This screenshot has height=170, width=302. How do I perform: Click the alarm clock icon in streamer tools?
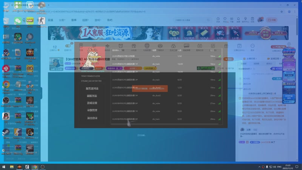click(x=120, y=46)
